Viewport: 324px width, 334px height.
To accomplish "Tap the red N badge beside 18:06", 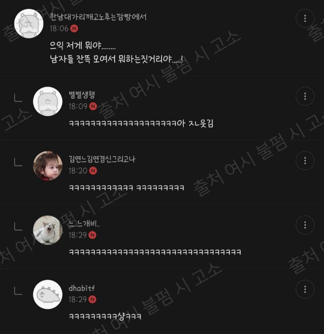I will (x=74, y=28).
